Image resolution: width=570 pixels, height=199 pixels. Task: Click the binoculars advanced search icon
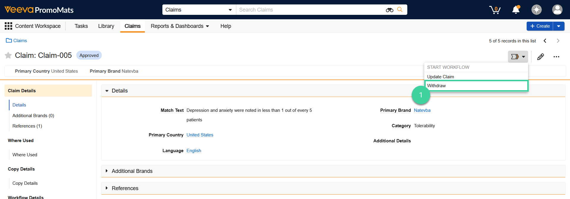click(389, 10)
